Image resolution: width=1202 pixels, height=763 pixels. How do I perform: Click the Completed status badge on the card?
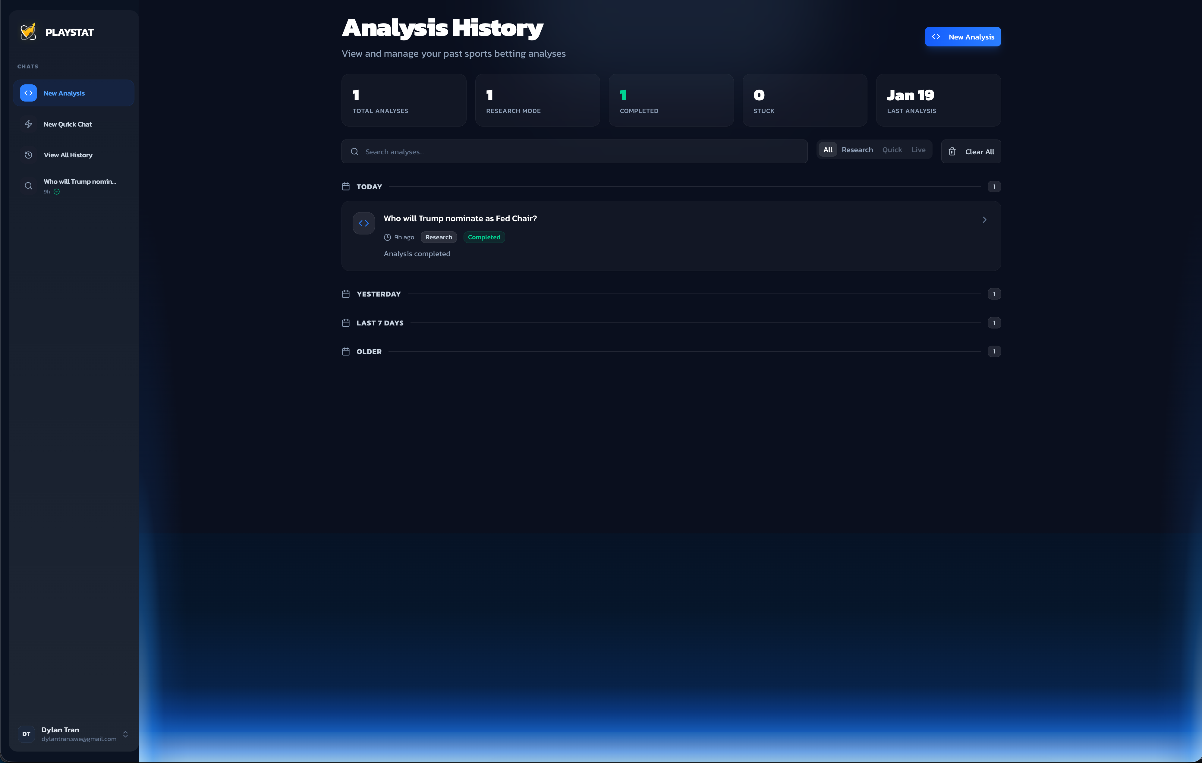pyautogui.click(x=484, y=237)
